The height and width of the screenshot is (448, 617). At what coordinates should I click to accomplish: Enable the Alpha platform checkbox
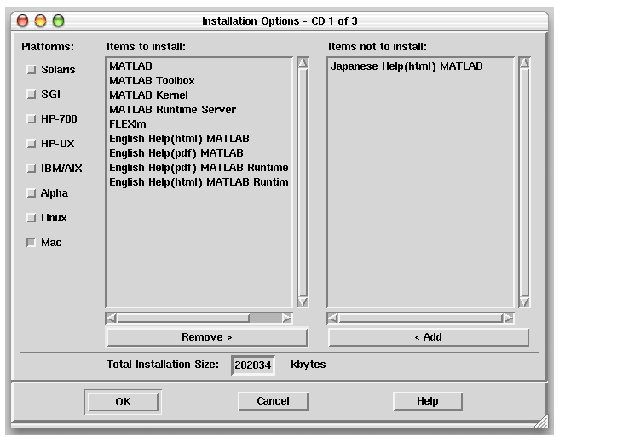[31, 193]
